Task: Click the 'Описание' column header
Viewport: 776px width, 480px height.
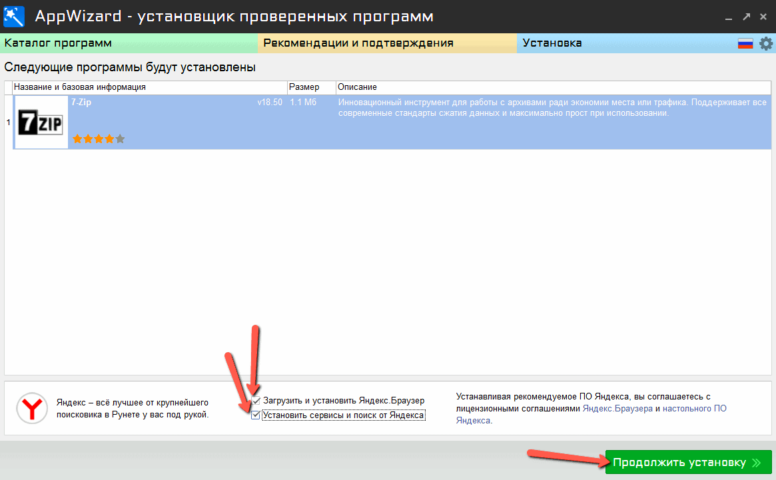Action: (x=358, y=87)
